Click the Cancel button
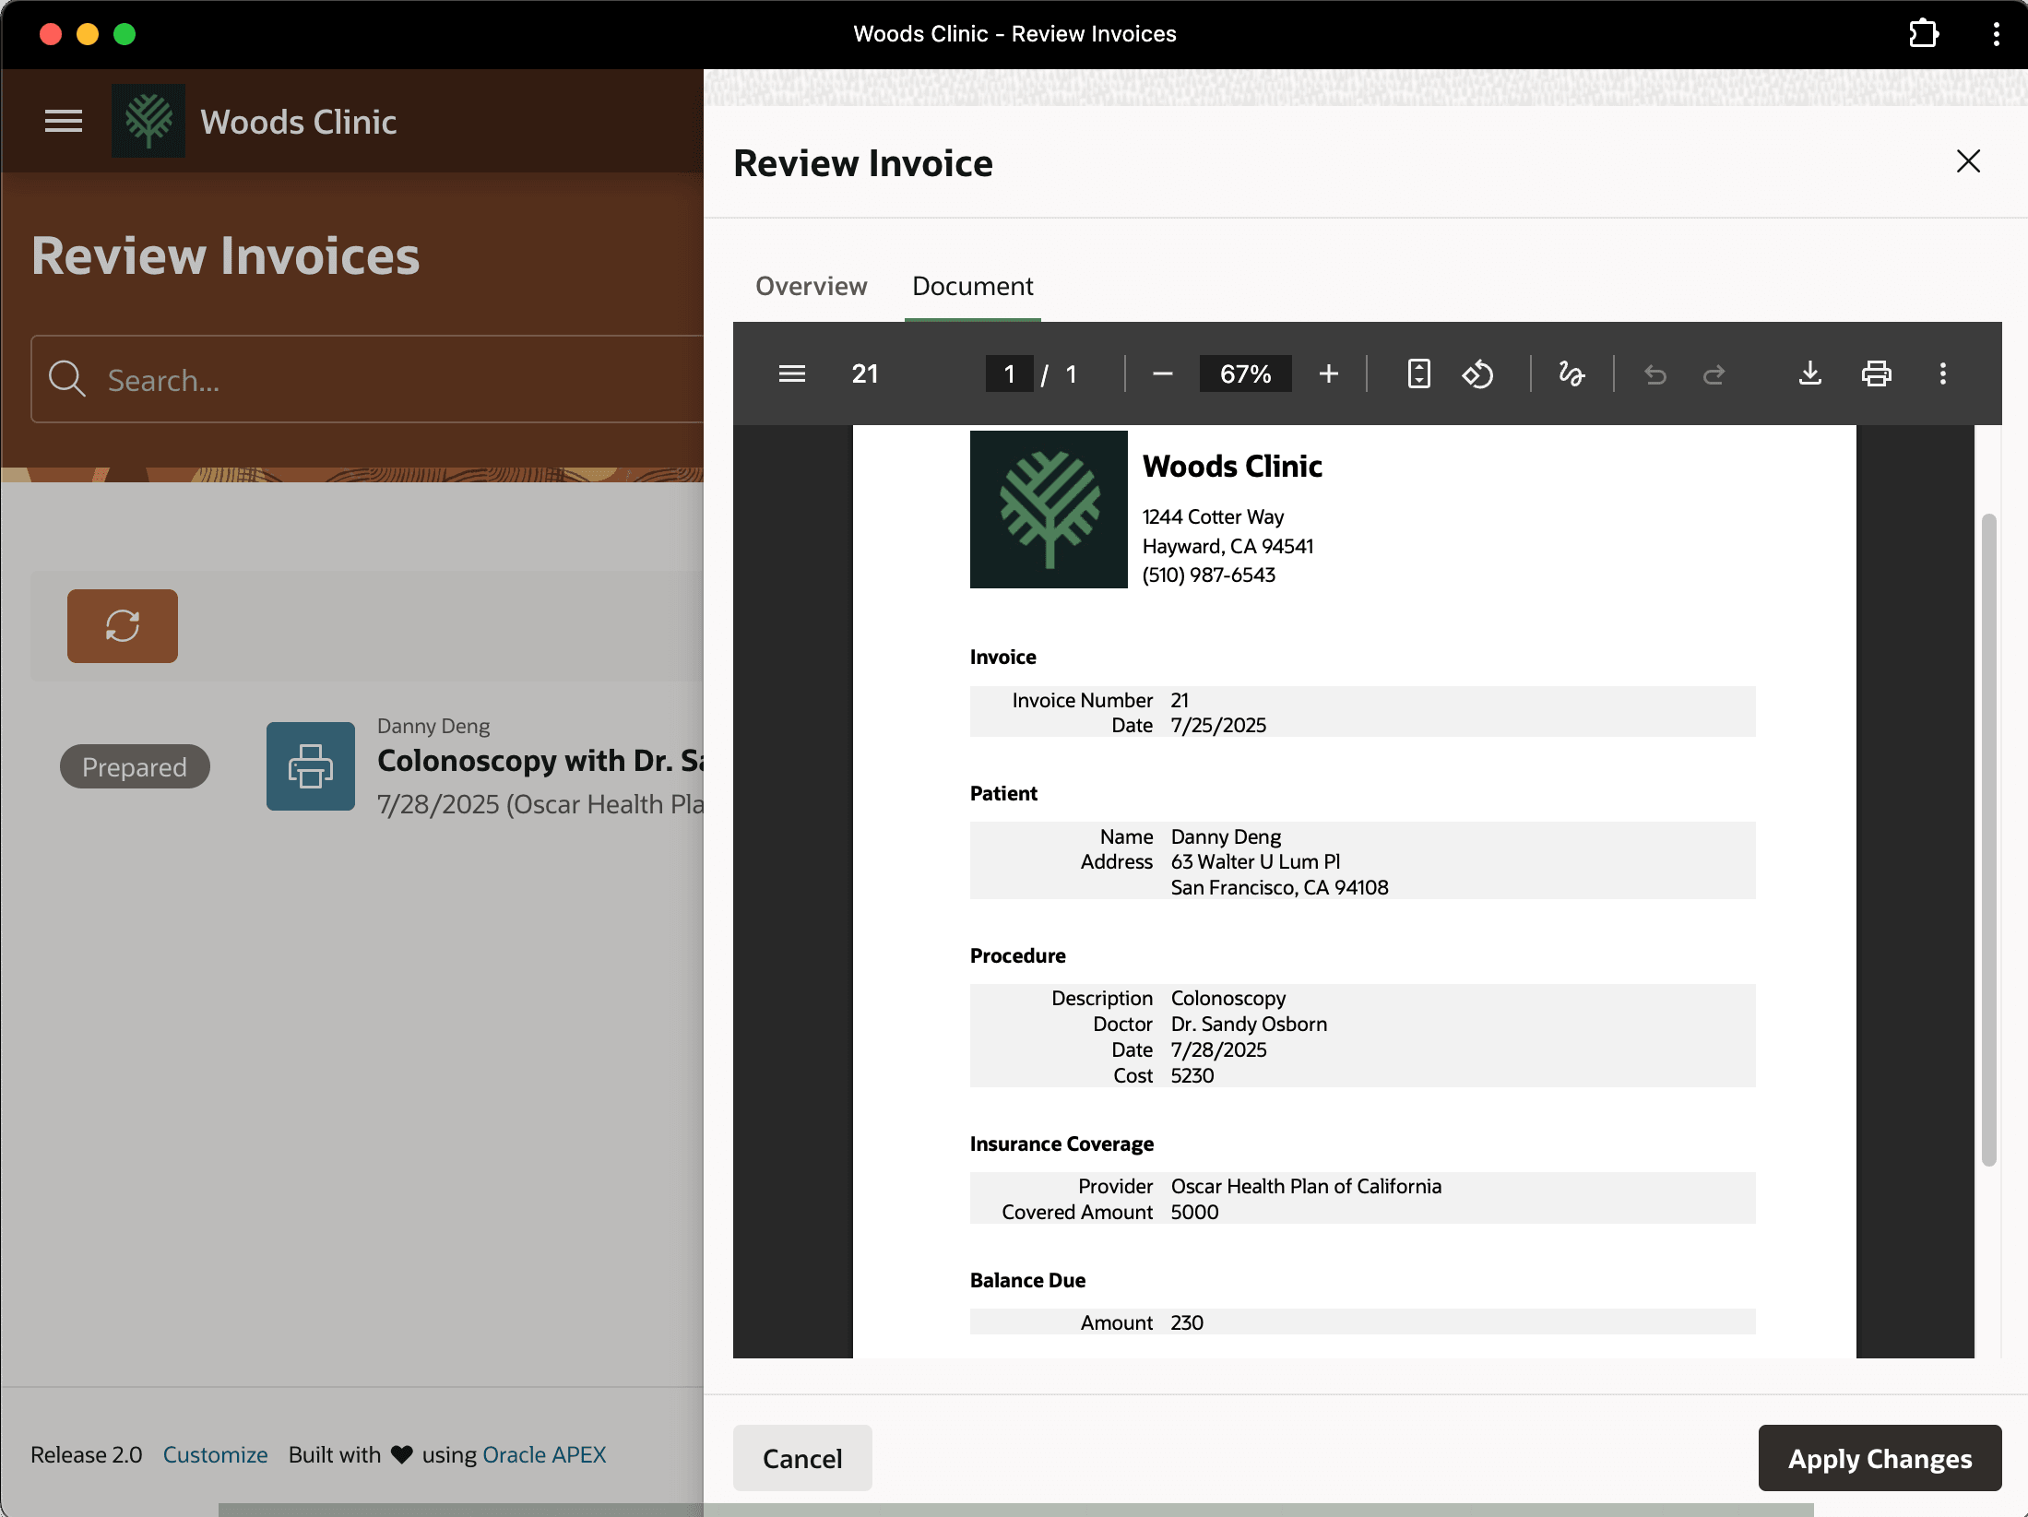The width and height of the screenshot is (2028, 1517). (x=802, y=1458)
